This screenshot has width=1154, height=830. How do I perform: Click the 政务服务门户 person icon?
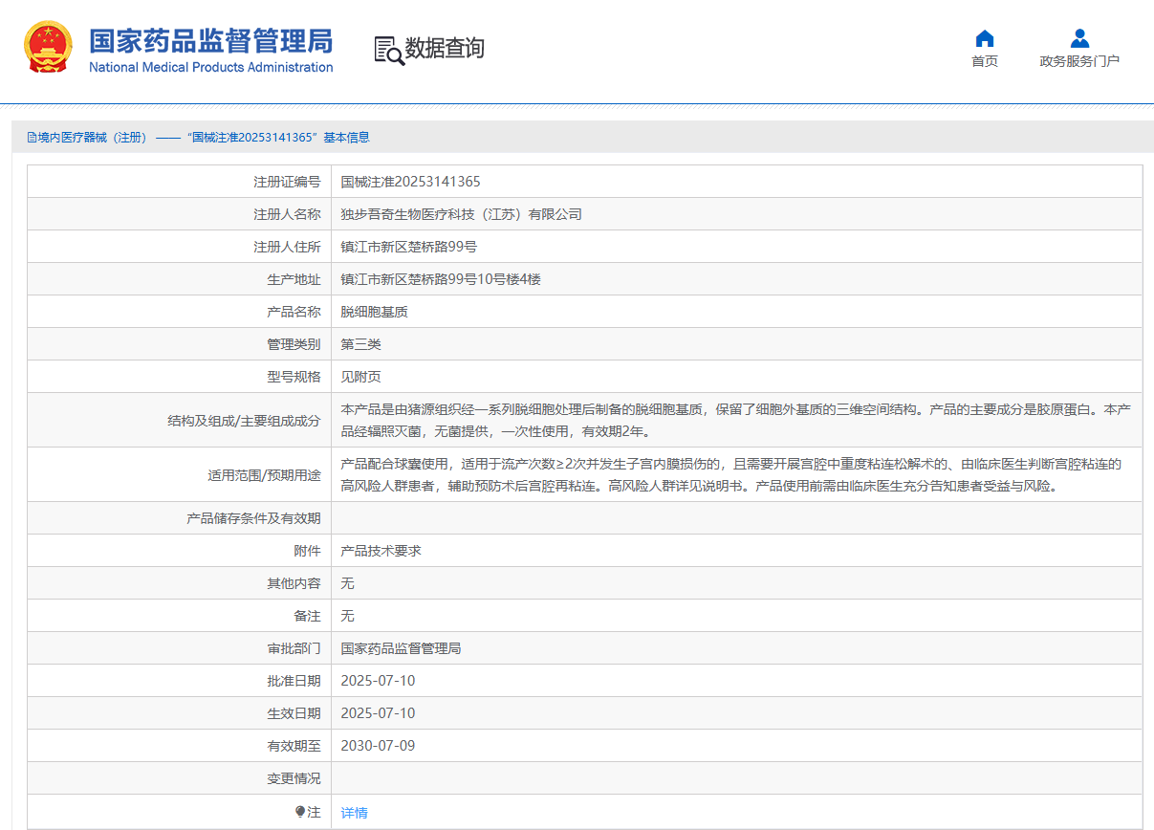(1079, 38)
